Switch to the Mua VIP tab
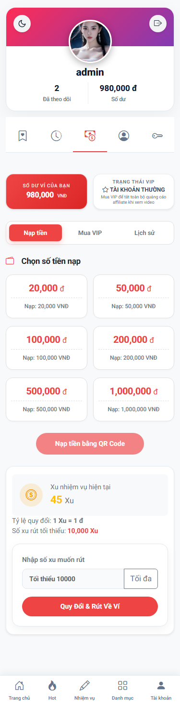This screenshot has height=704, width=180. 90,233
